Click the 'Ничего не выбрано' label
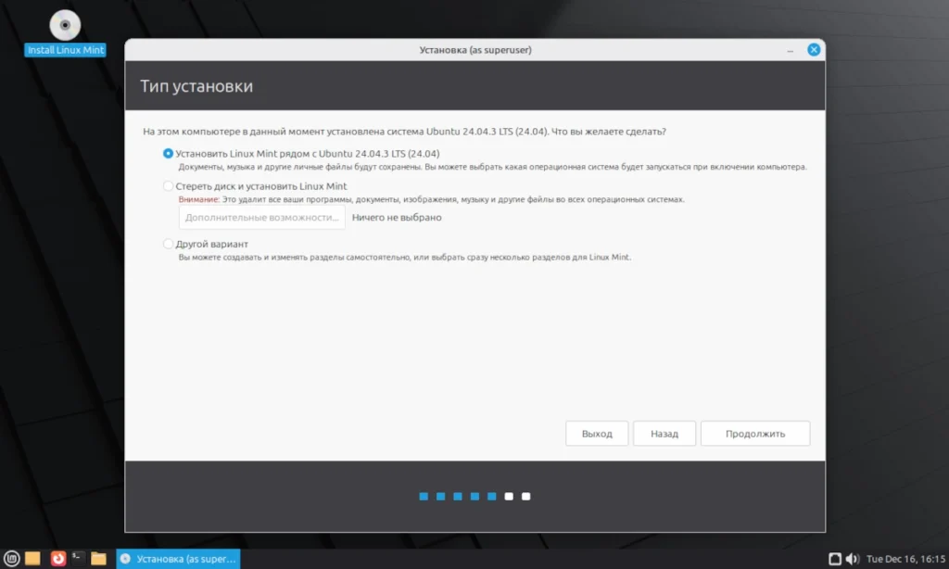This screenshot has width=949, height=569. click(x=397, y=217)
